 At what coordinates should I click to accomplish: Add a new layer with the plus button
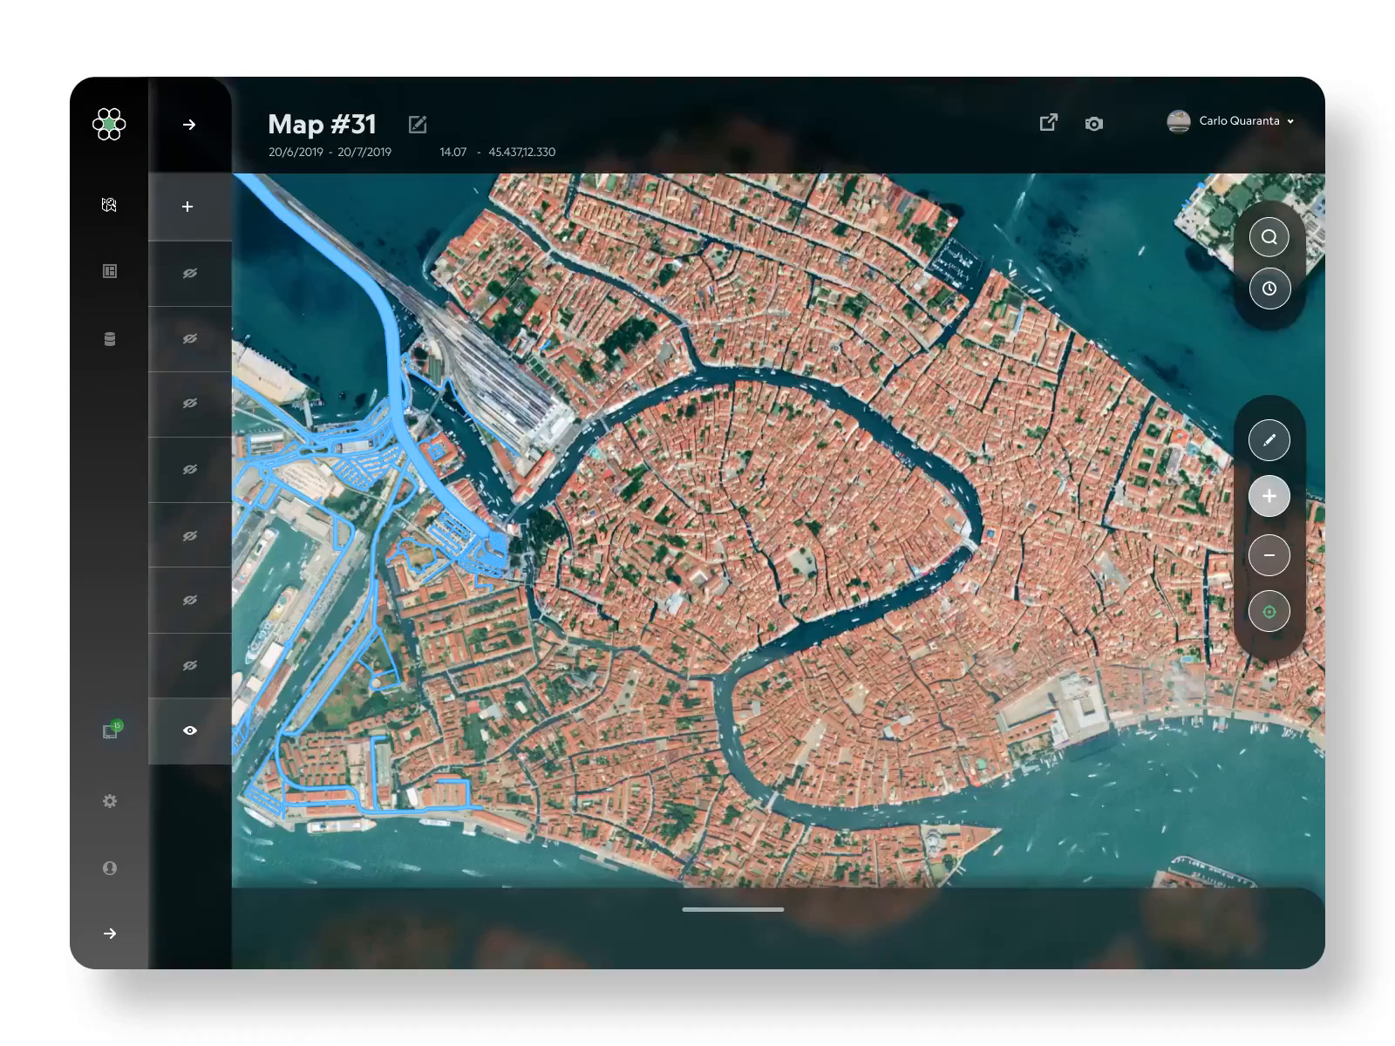point(186,207)
